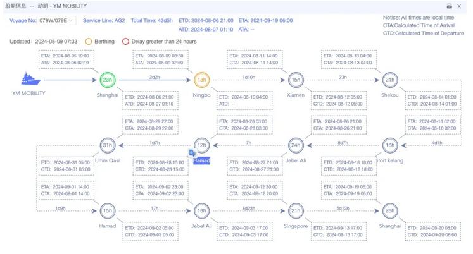This screenshot has height=254, width=473.
Task: Click the ETD: 2024-08-06 21:00 header text
Action: tap(206, 20)
